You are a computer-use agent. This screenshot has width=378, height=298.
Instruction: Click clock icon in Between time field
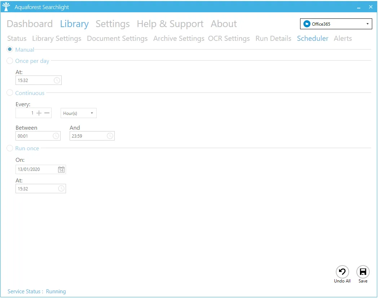coord(56,136)
